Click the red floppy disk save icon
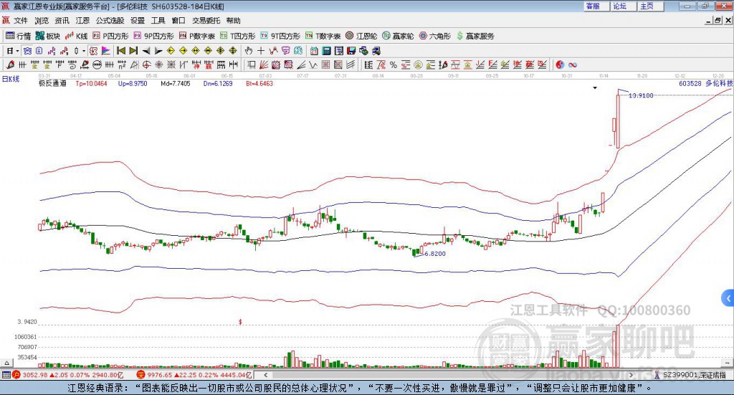This screenshot has height=395, width=734. [x=351, y=51]
